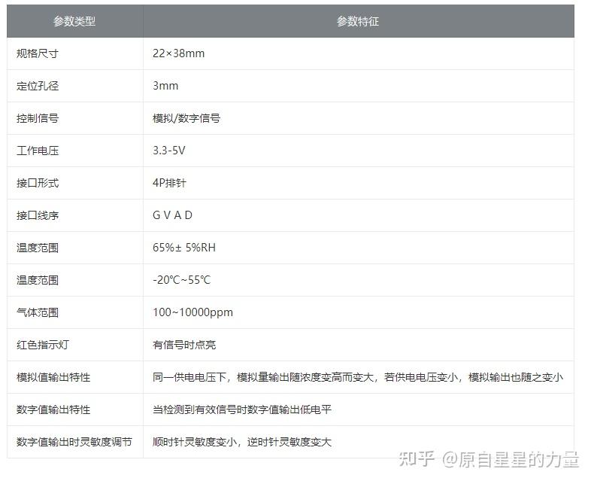The width and height of the screenshot is (594, 484).
Task: Click the text 当检测到有效信号时数字值输出低电平
Action: tap(242, 409)
